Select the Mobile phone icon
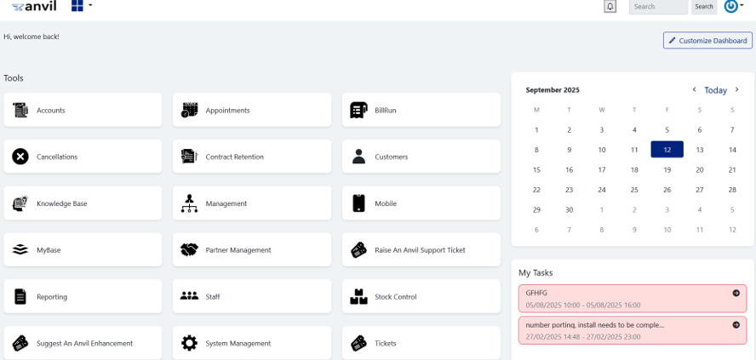The width and height of the screenshot is (756, 360). click(358, 203)
